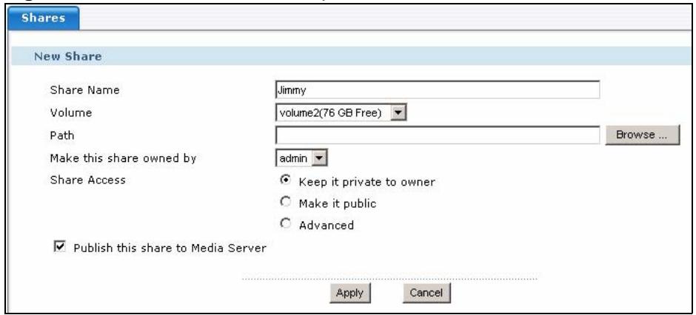Open the Shares tab
Screen dimensions: 696x315
point(44,18)
